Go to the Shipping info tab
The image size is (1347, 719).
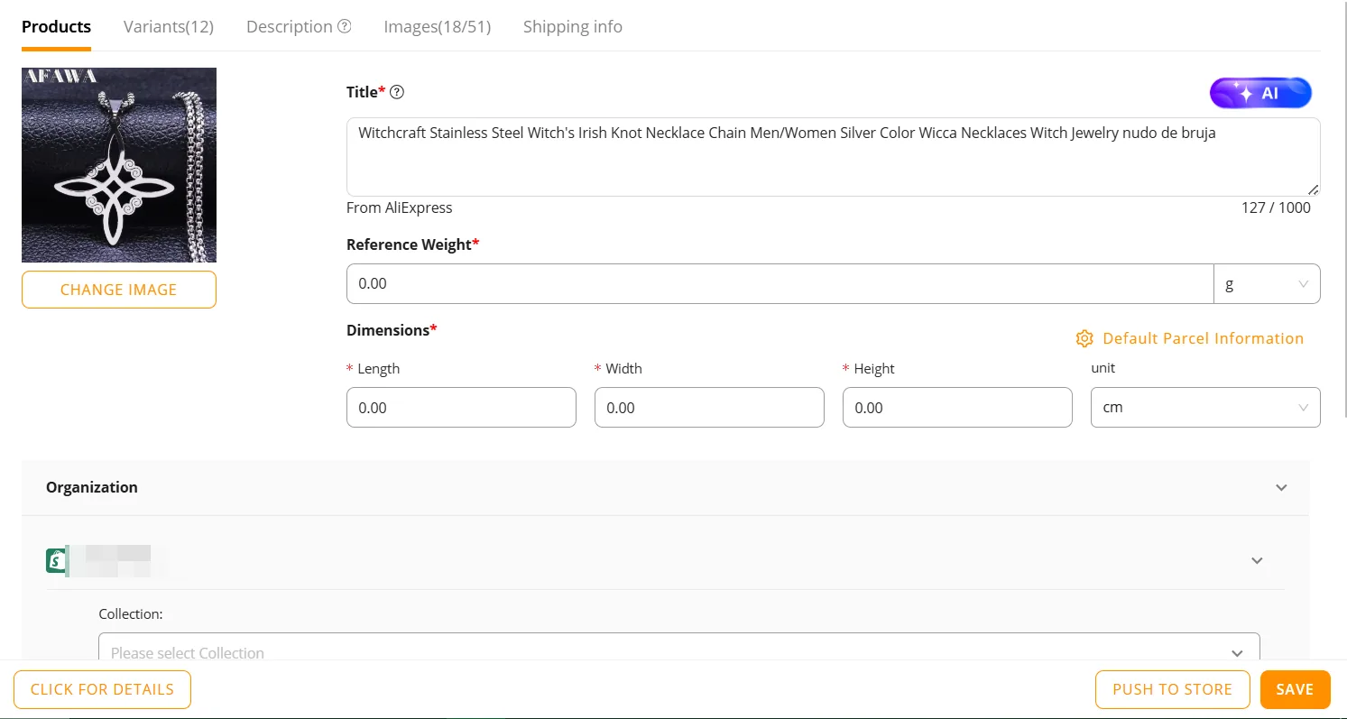click(573, 26)
